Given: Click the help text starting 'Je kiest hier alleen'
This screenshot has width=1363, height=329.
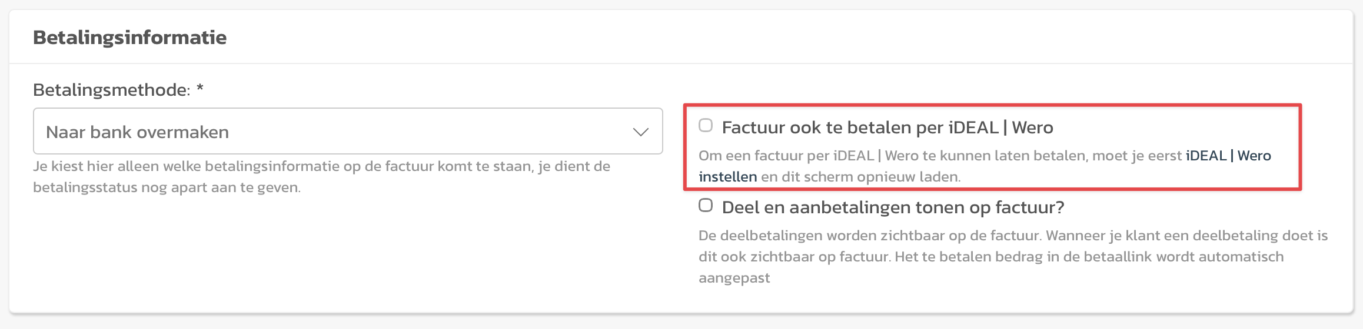Looking at the screenshot, I should tap(321, 166).
